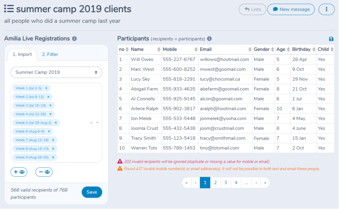The height and width of the screenshot is (209, 339).
Task: Go to page 3 of participants
Action: point(226,183)
